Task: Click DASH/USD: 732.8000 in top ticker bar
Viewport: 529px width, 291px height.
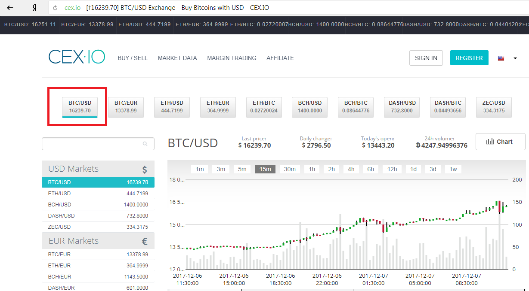Action: pyautogui.click(x=431, y=24)
